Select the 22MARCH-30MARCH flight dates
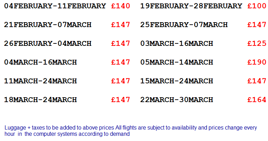 click(177, 100)
